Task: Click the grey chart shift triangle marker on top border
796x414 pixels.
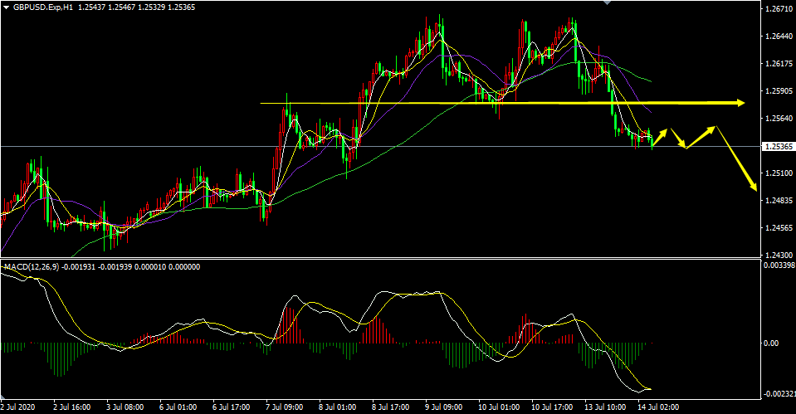Action: [x=607, y=2]
